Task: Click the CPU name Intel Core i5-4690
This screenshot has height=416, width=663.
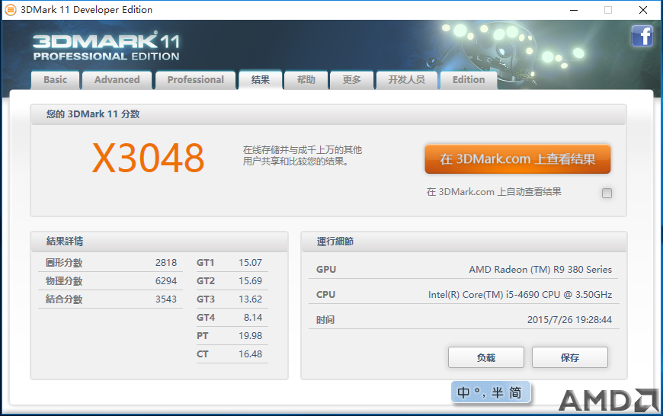Action: tap(520, 295)
